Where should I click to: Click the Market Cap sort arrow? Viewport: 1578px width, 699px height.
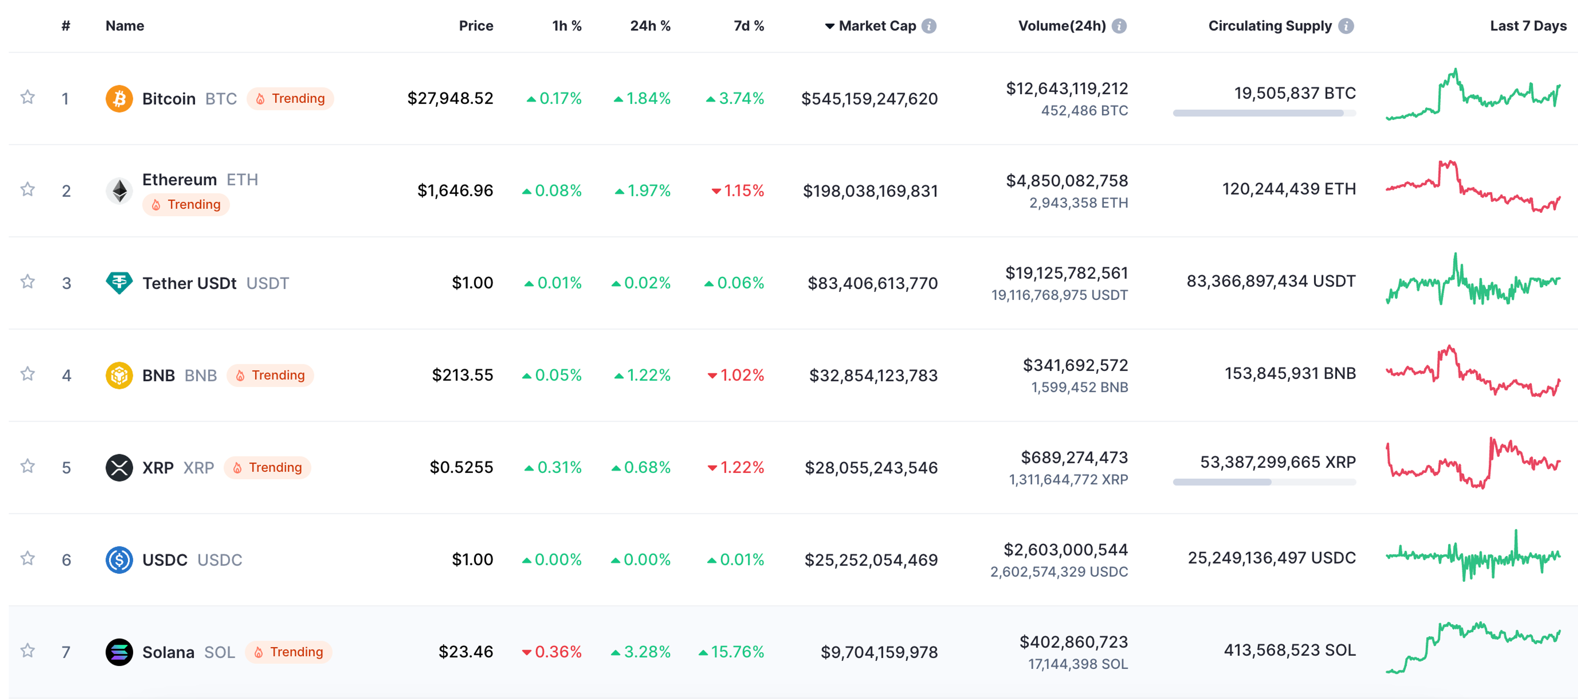coord(830,26)
